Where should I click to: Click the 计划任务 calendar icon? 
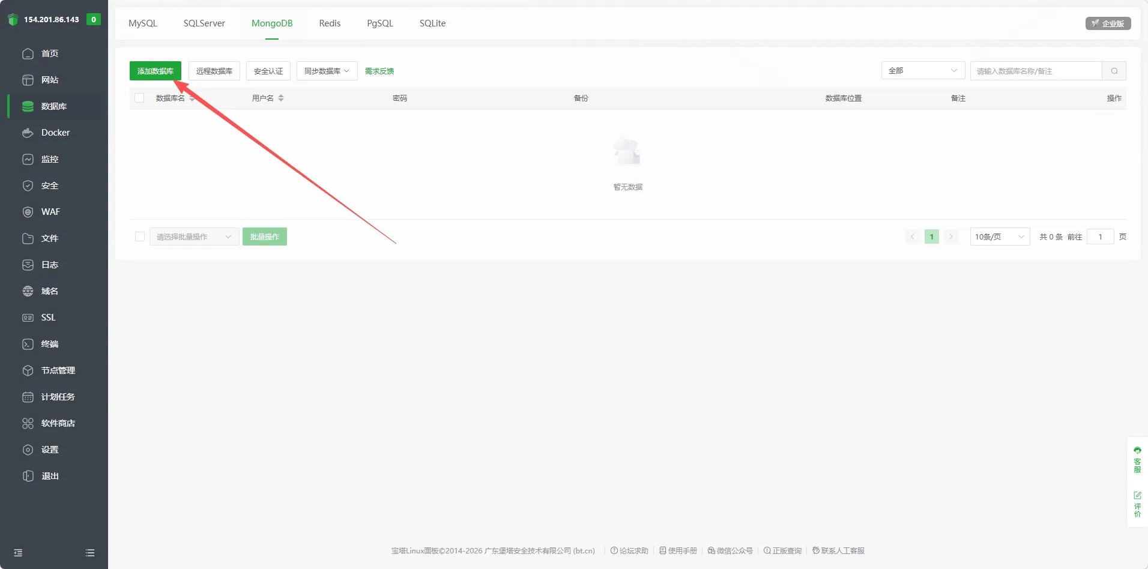[x=28, y=397]
